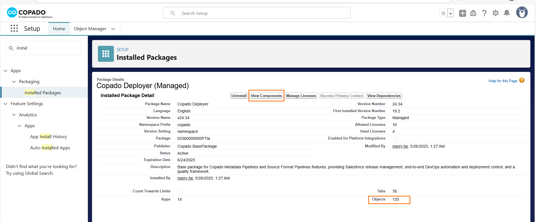Collapse the Apps section in sidebar

(x=6, y=71)
